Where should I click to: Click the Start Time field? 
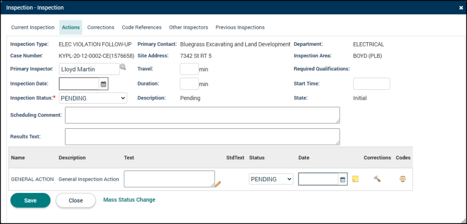tap(371, 84)
